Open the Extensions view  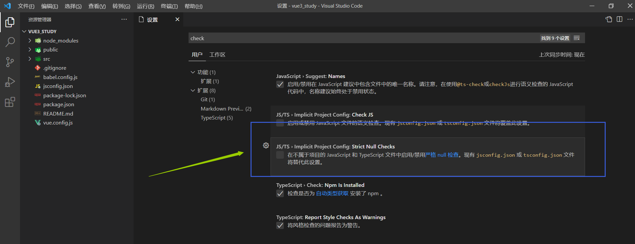pos(10,102)
